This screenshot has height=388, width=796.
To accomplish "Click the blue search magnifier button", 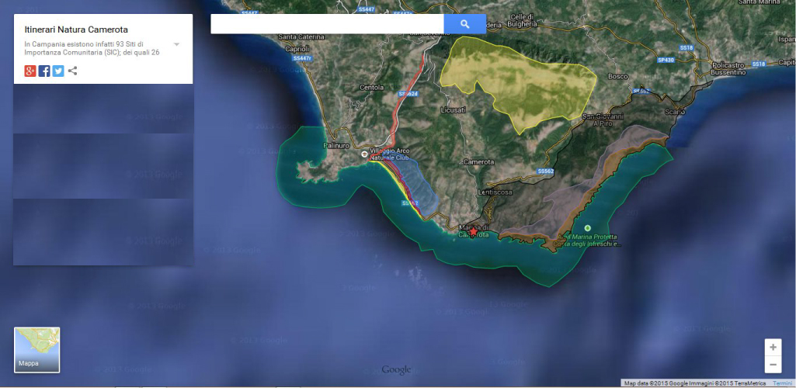I will tap(465, 24).
